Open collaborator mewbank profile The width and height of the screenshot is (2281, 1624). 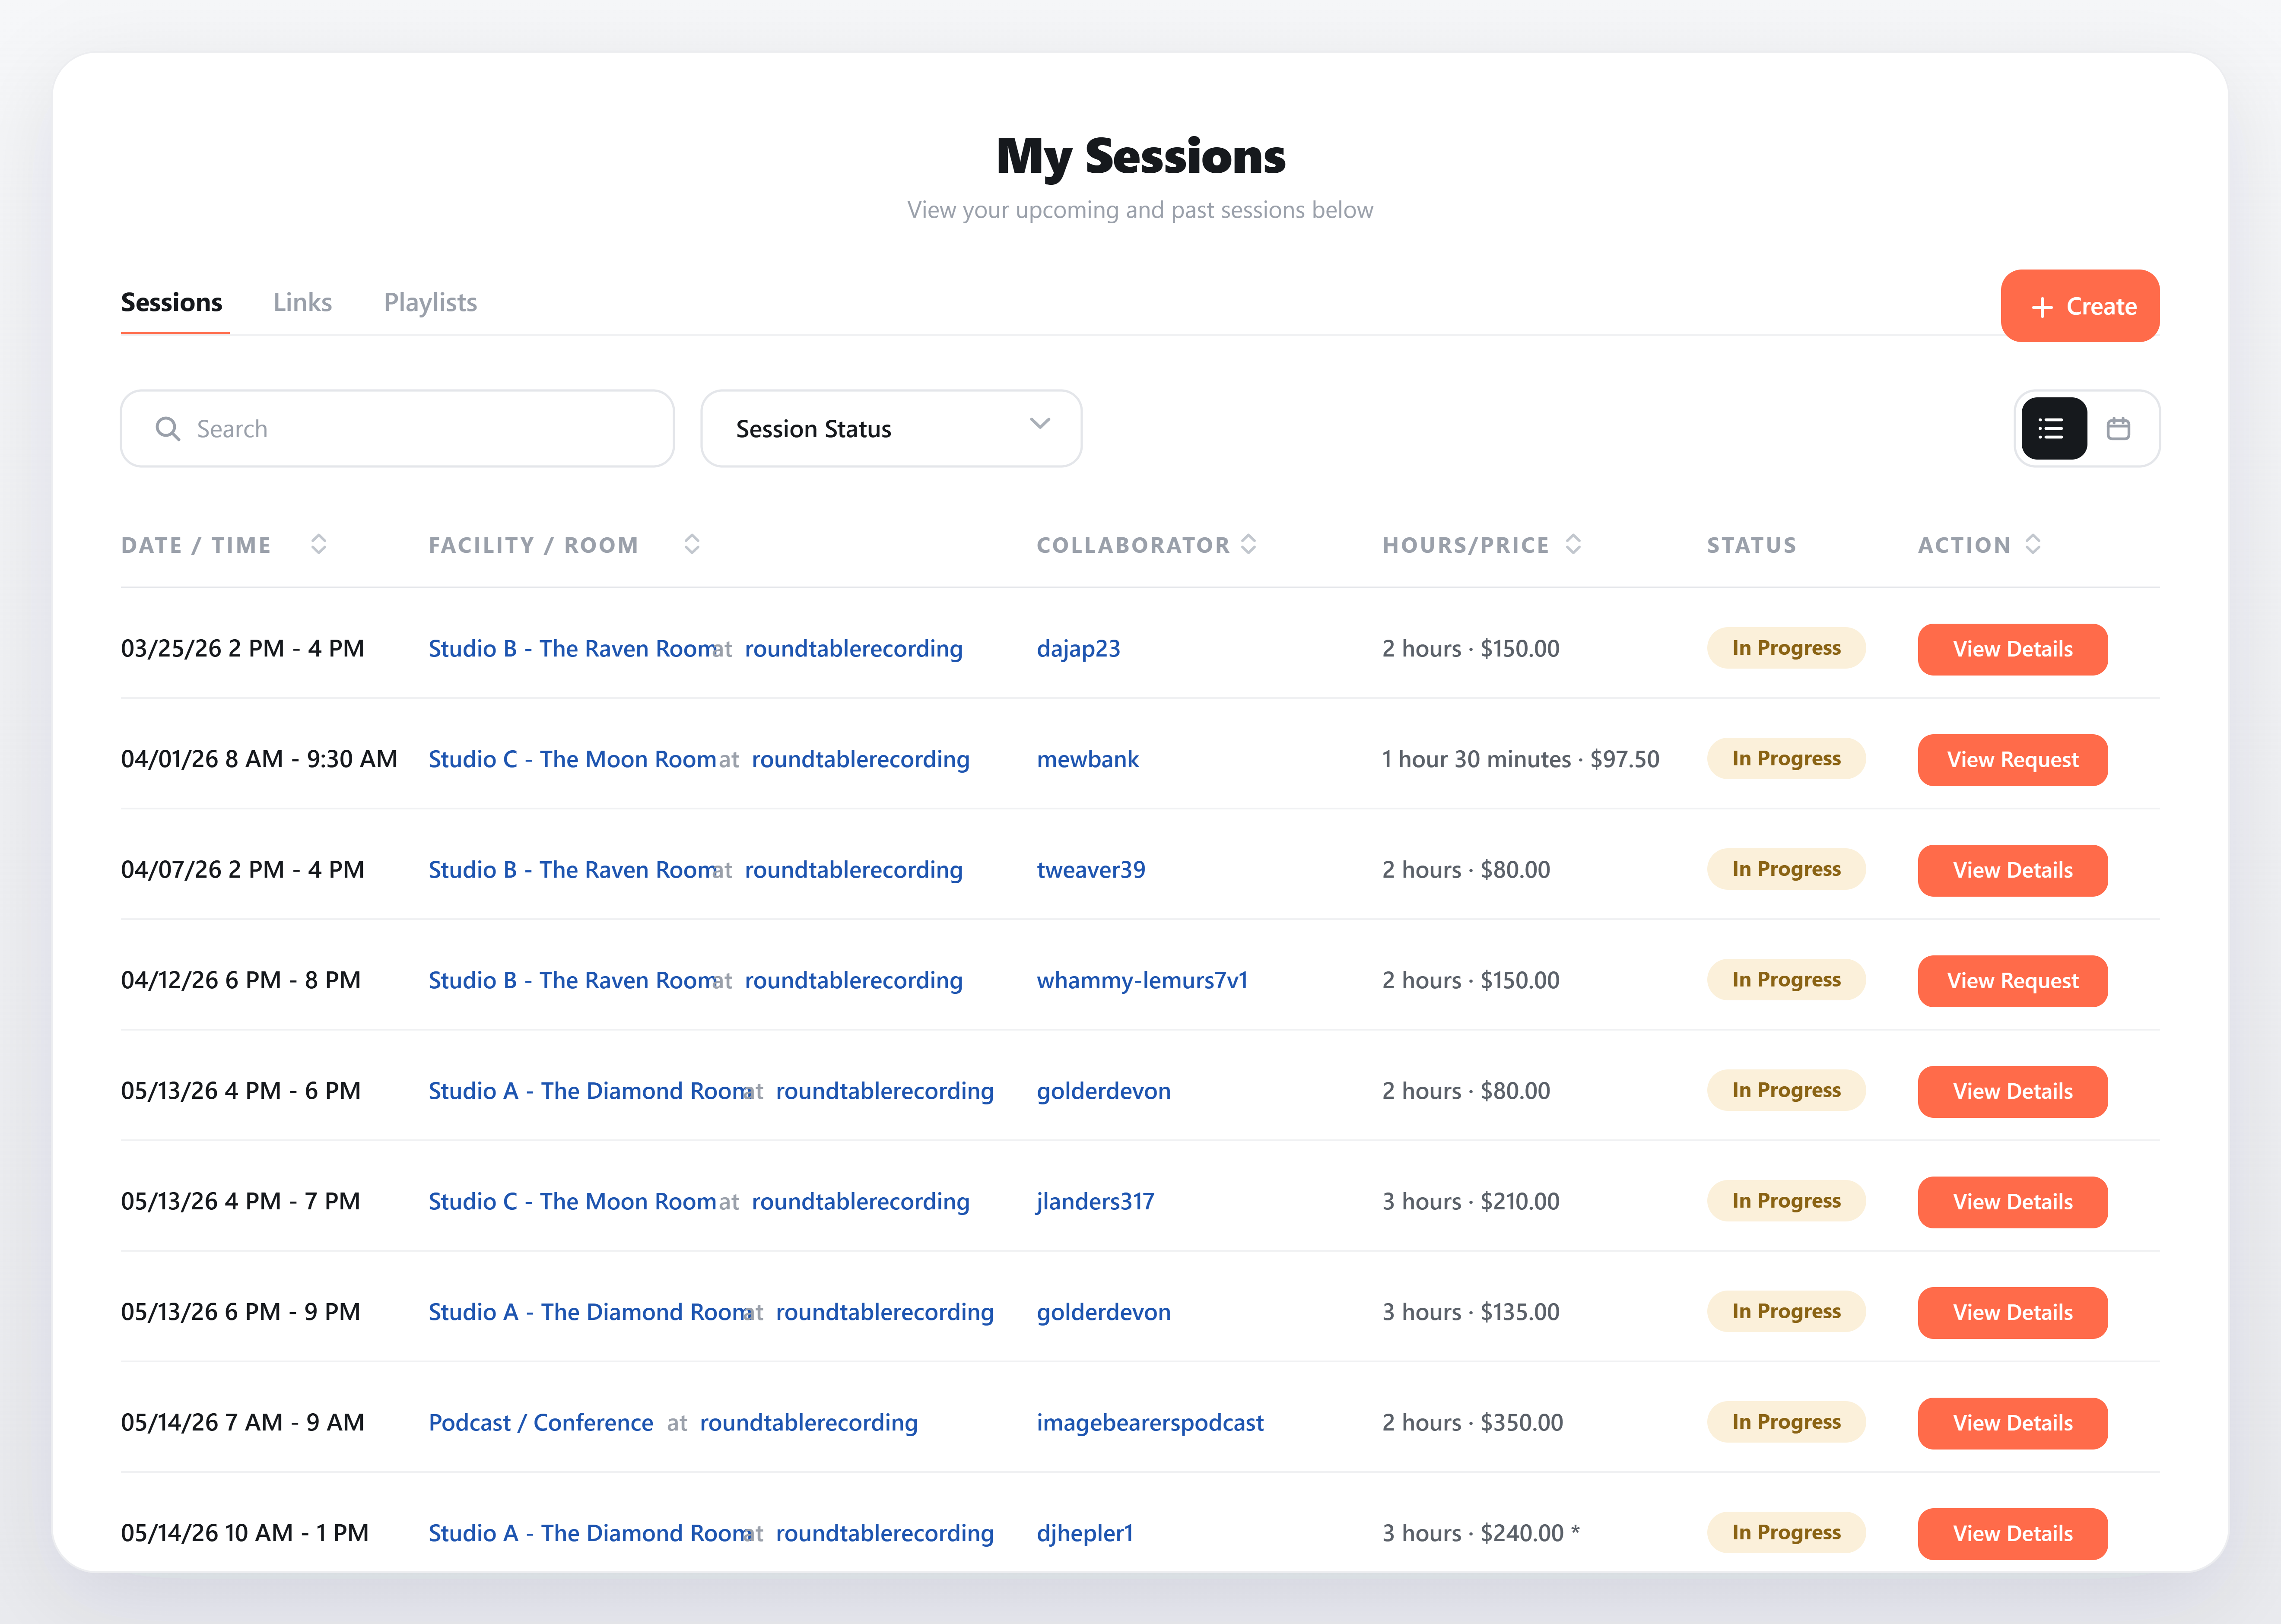click(1087, 759)
